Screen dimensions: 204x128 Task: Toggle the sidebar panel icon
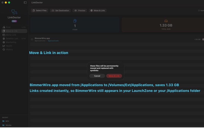coord(25,3)
